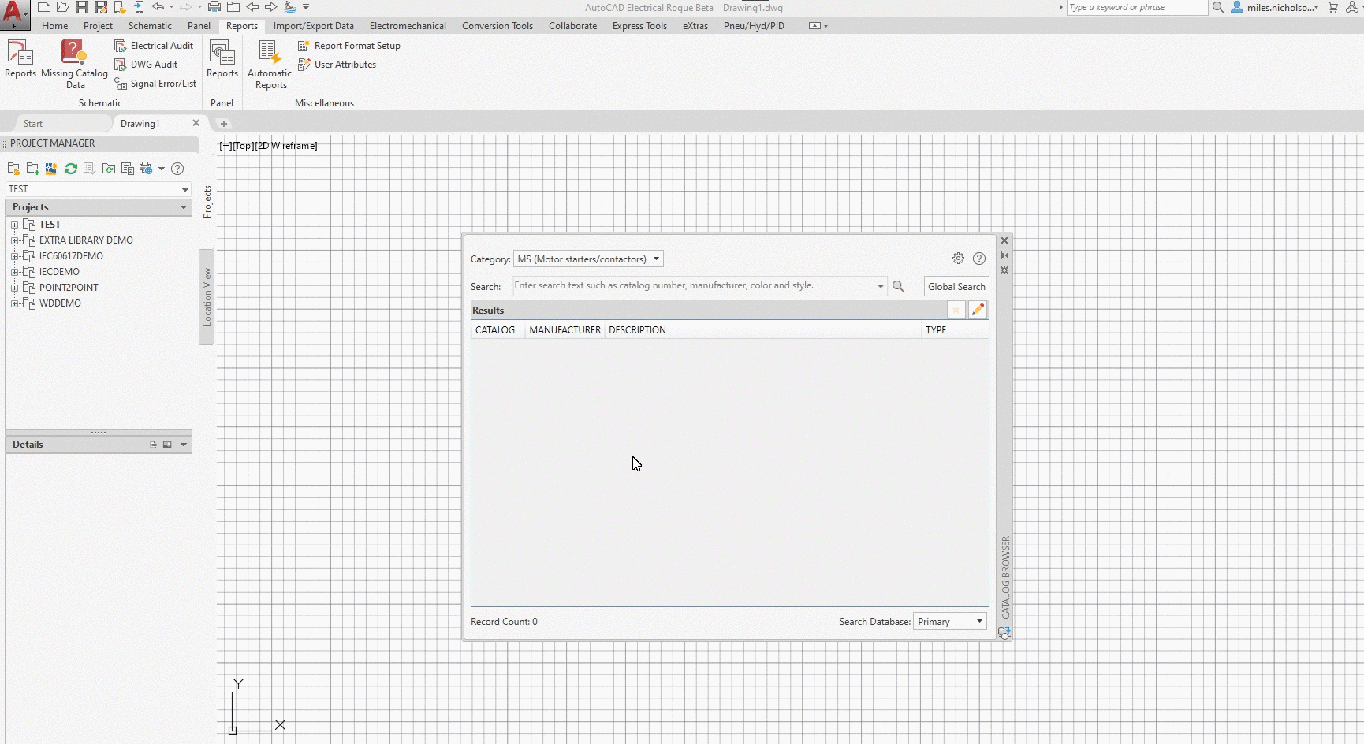Open Automatic Reports tool

270,65
